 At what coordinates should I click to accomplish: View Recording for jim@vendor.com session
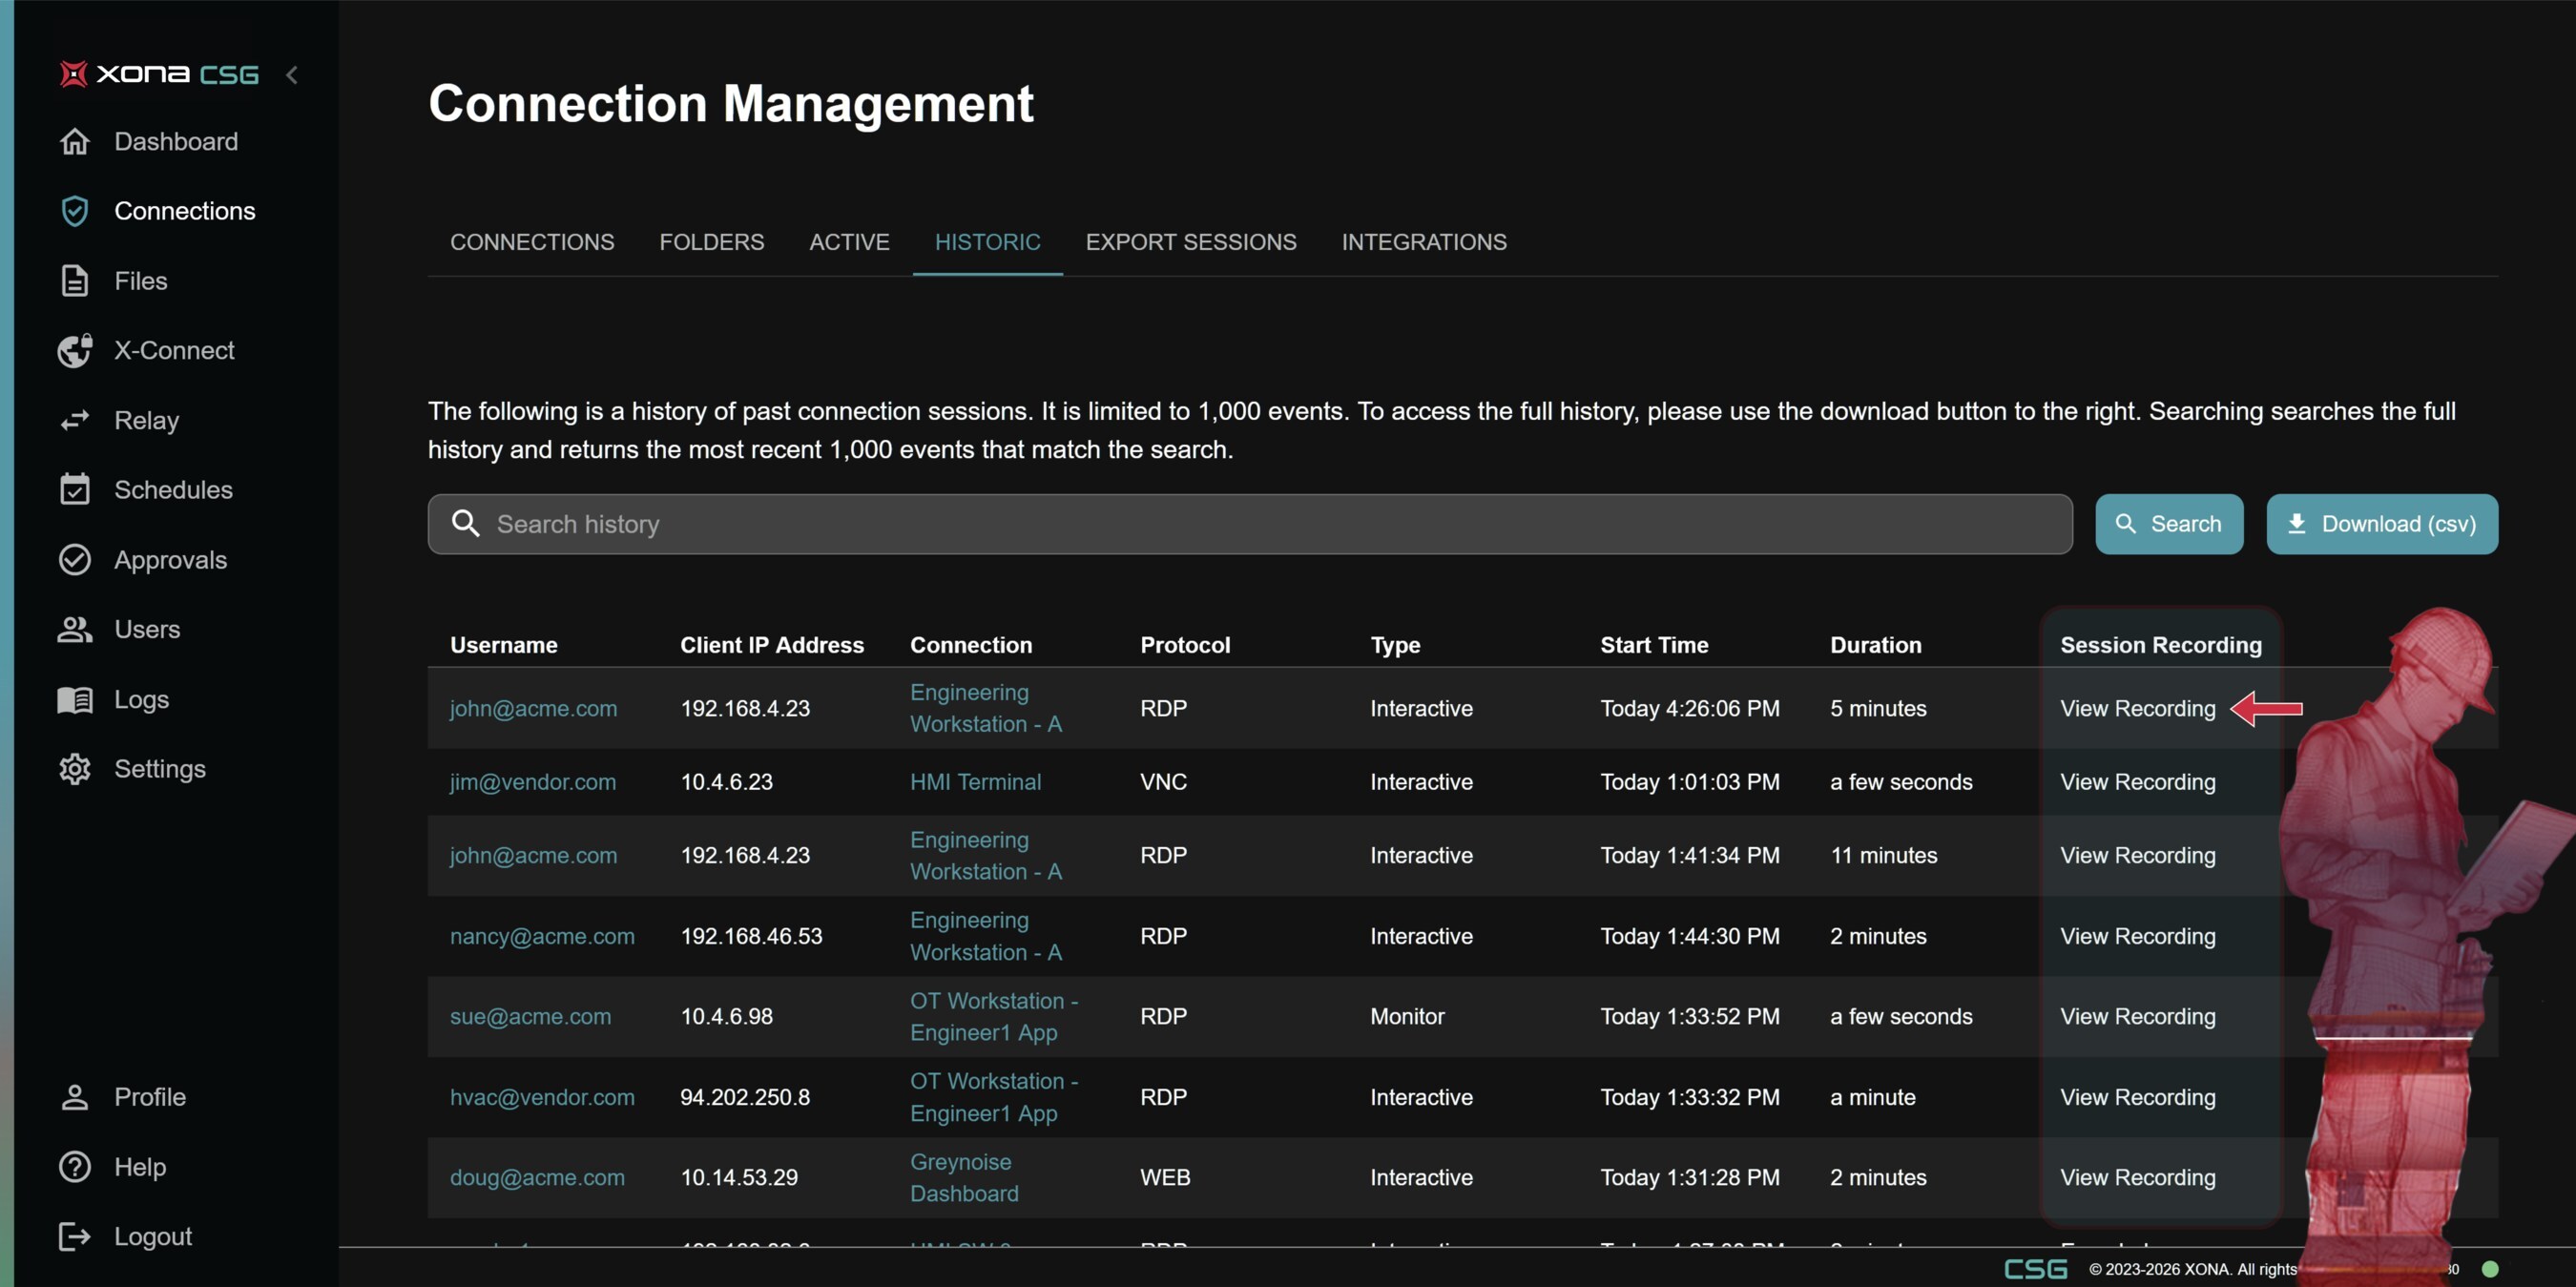(x=2137, y=782)
